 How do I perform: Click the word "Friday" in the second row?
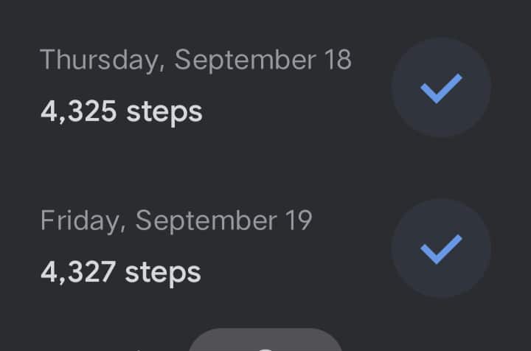point(82,220)
